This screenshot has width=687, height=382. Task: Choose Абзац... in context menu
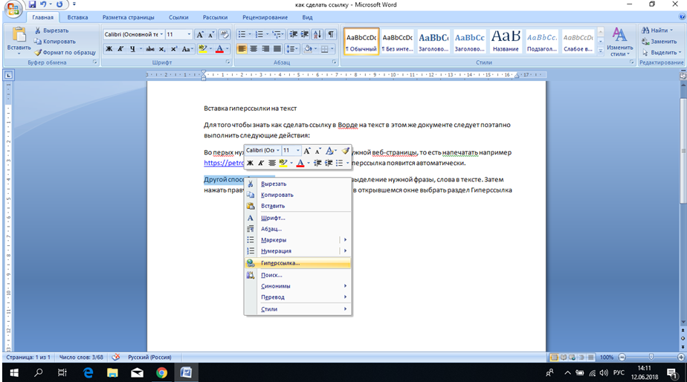coord(297,229)
